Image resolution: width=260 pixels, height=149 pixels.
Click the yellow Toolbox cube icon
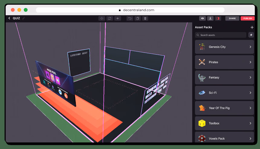[202, 123]
